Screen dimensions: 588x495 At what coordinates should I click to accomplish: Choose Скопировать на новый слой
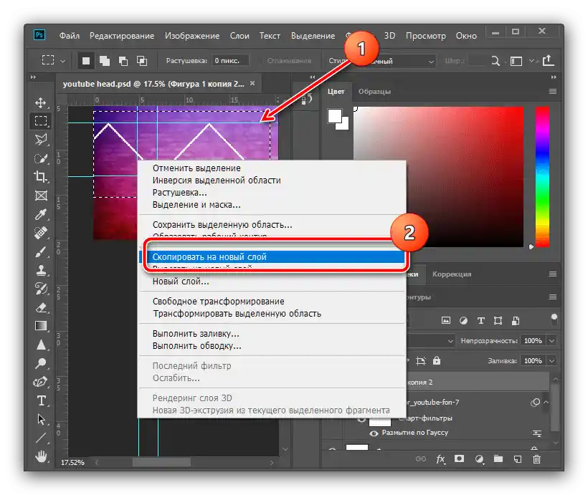coord(272,256)
